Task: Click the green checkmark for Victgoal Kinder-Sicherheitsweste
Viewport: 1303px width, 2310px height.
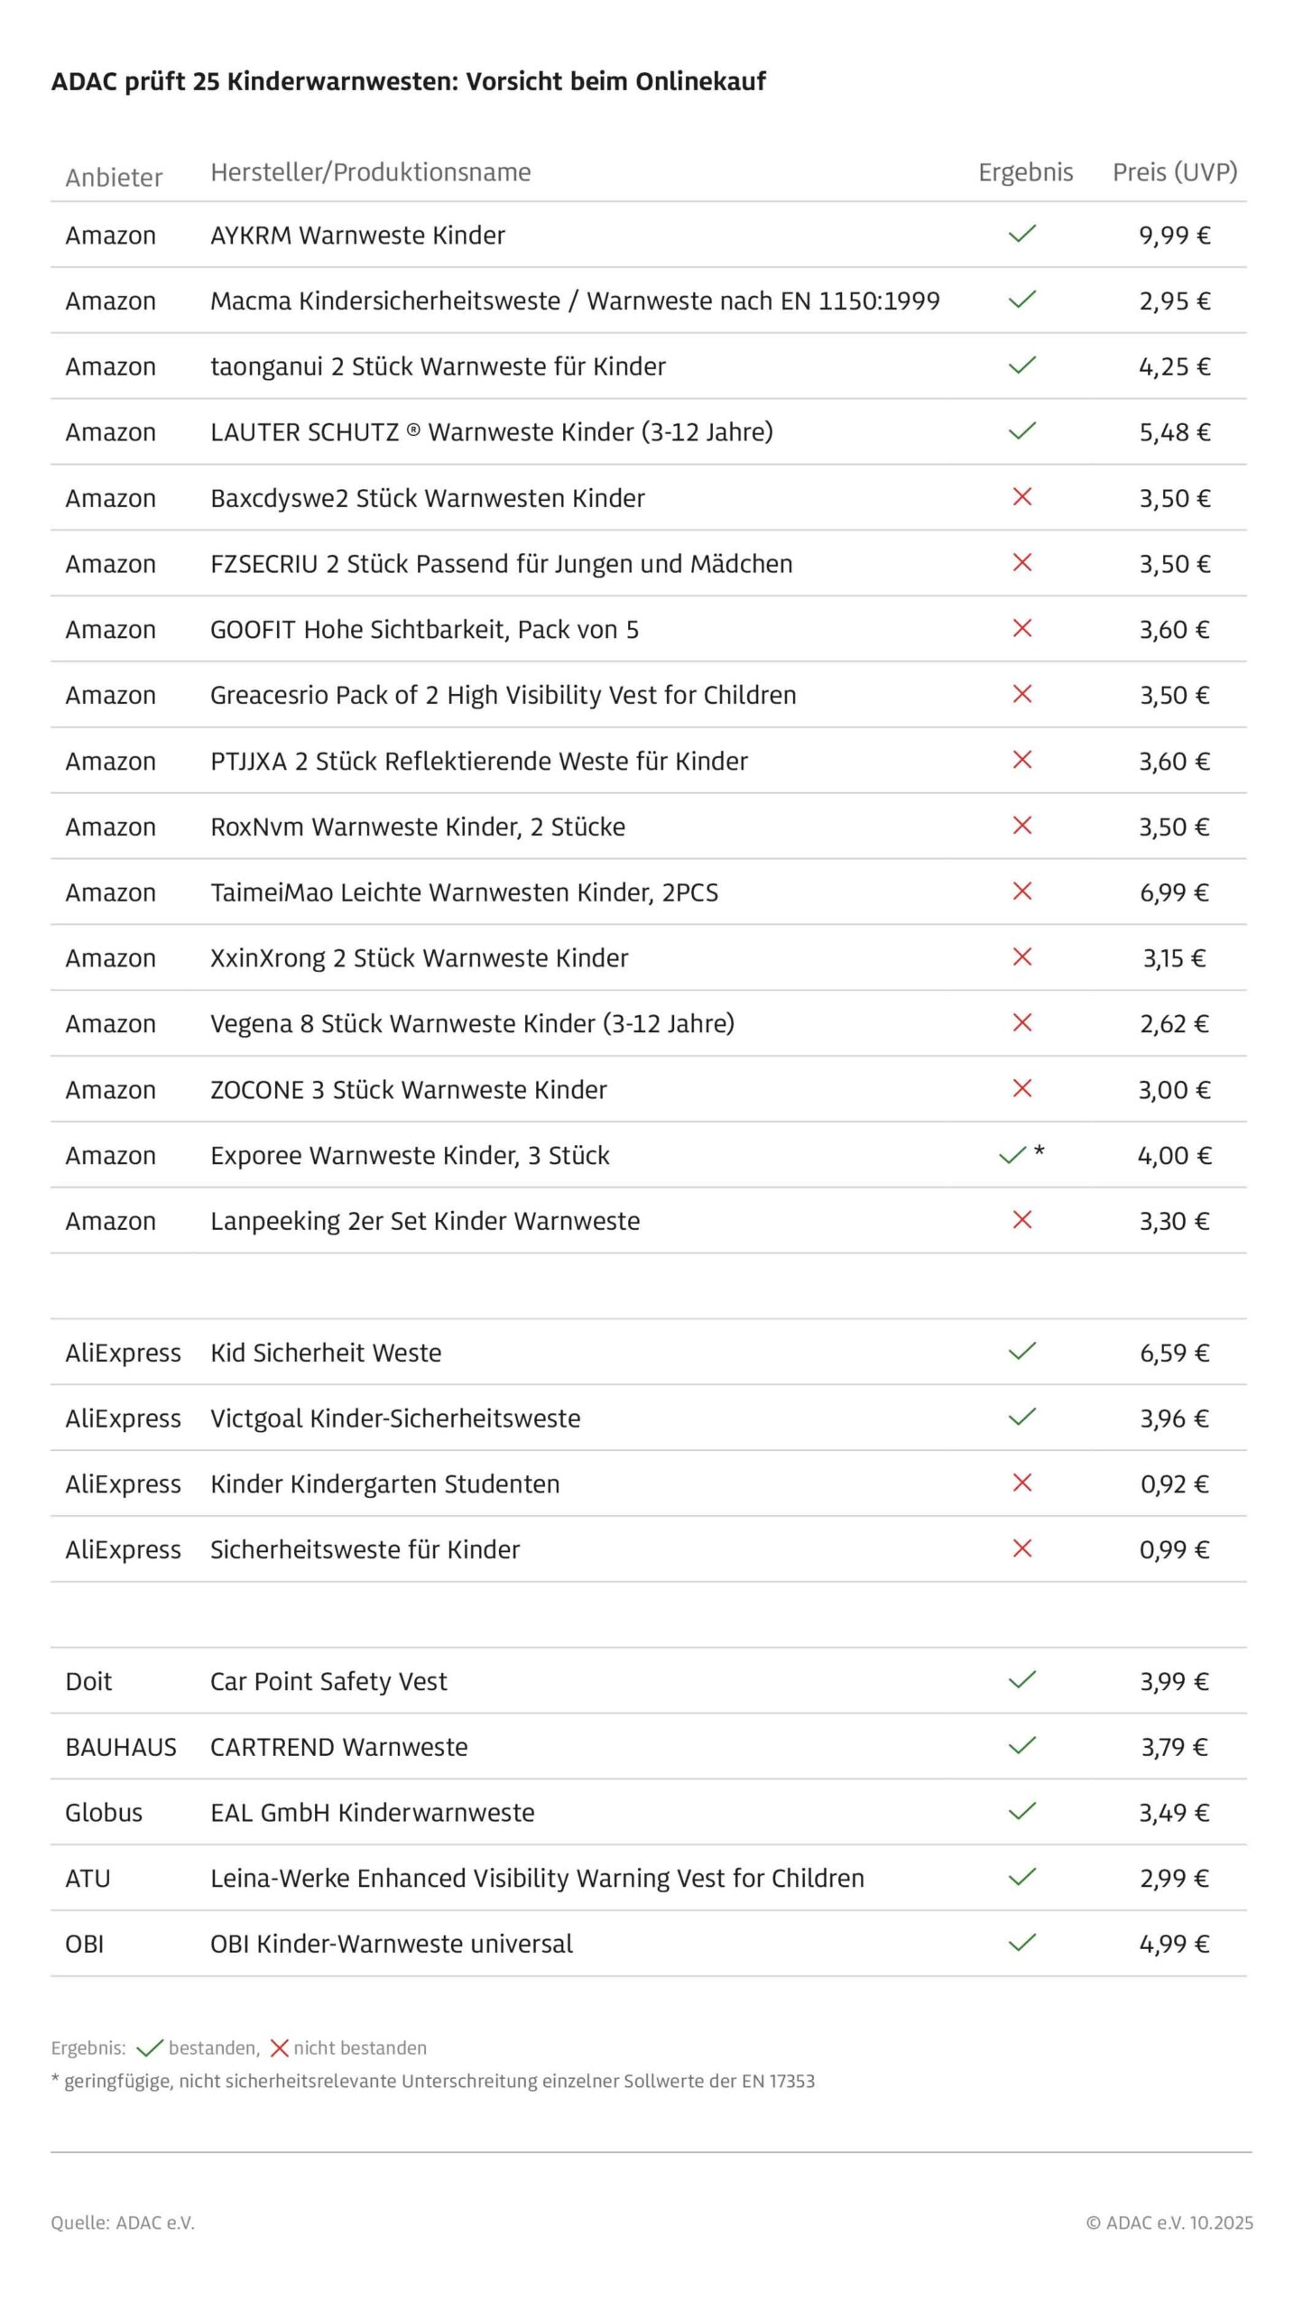Action: pyautogui.click(x=1021, y=1417)
